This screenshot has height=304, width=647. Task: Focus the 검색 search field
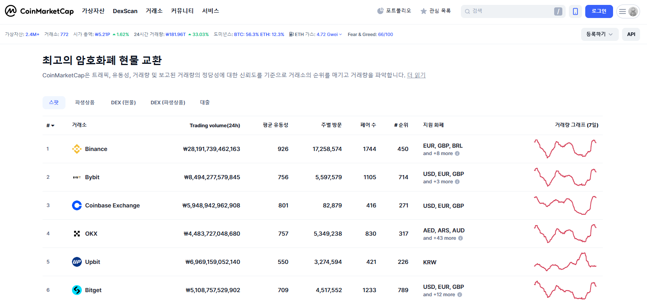513,11
